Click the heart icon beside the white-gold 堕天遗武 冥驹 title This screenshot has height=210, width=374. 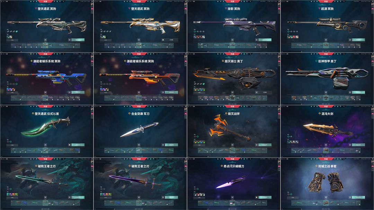(129, 9)
